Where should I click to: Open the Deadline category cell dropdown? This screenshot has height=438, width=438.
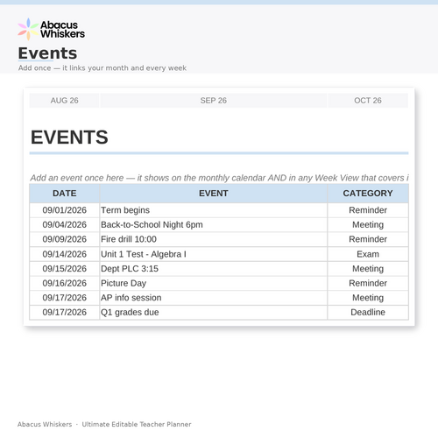(368, 313)
